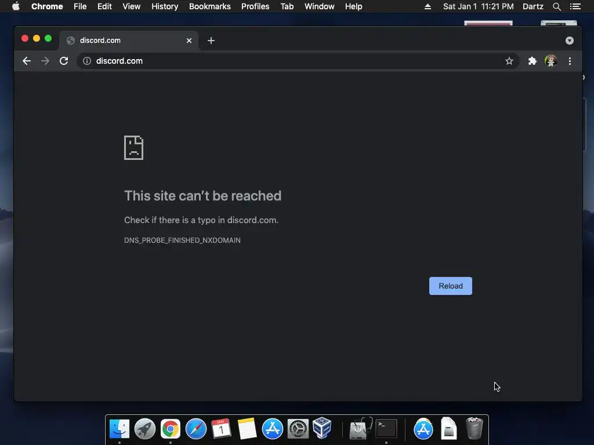Open the File menu
Image resolution: width=594 pixels, height=445 pixels.
click(x=80, y=6)
